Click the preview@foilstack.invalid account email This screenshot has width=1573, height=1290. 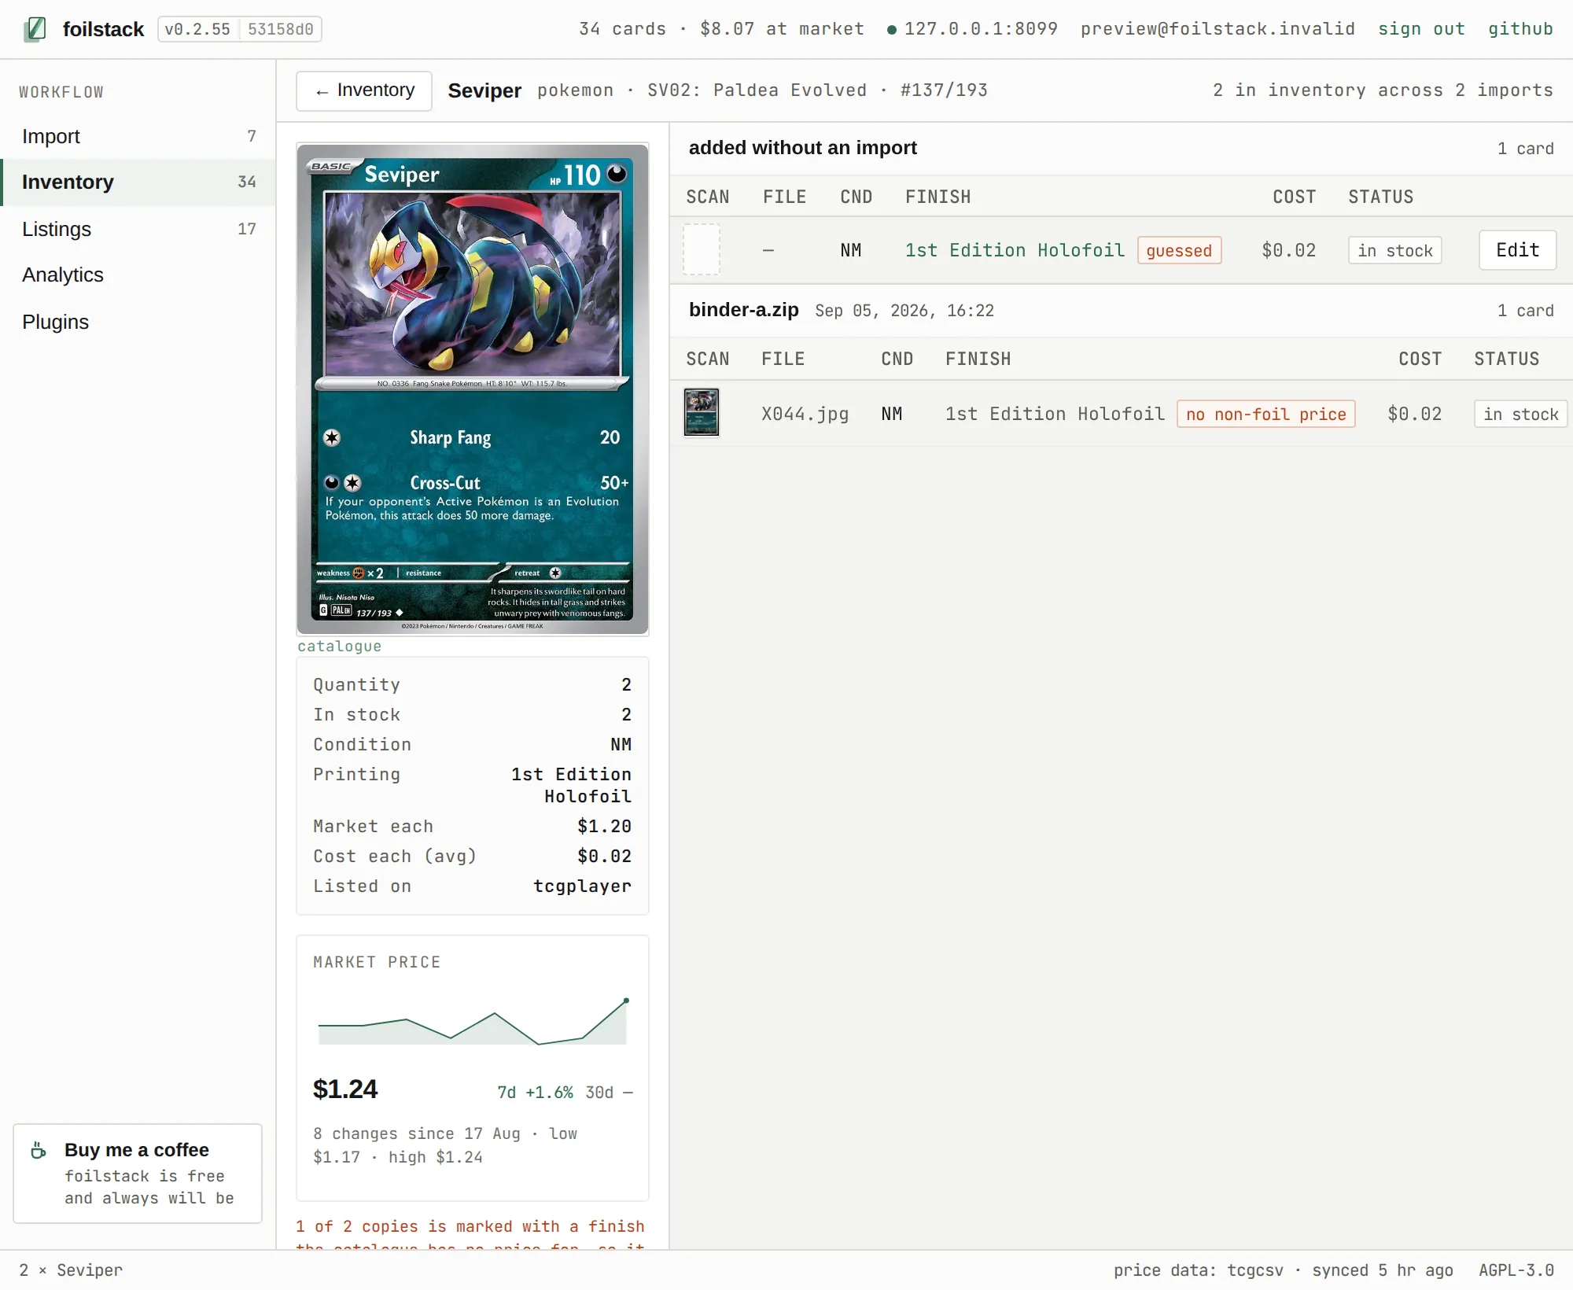(x=1218, y=29)
